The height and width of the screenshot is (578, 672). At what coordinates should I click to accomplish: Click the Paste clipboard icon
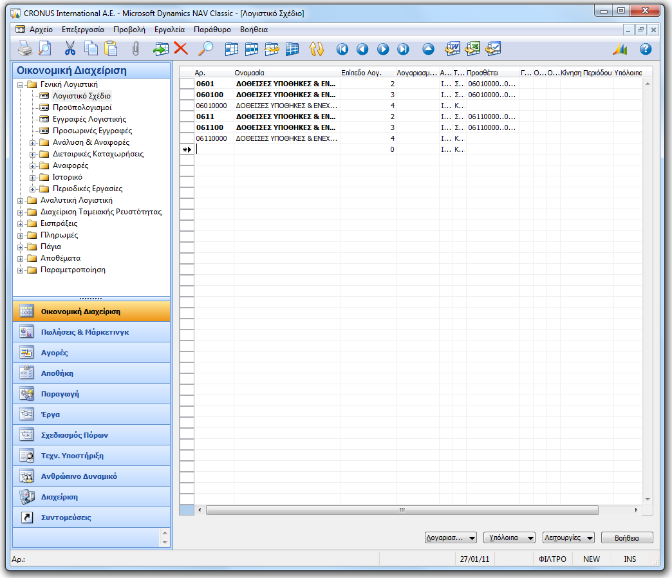point(111,49)
